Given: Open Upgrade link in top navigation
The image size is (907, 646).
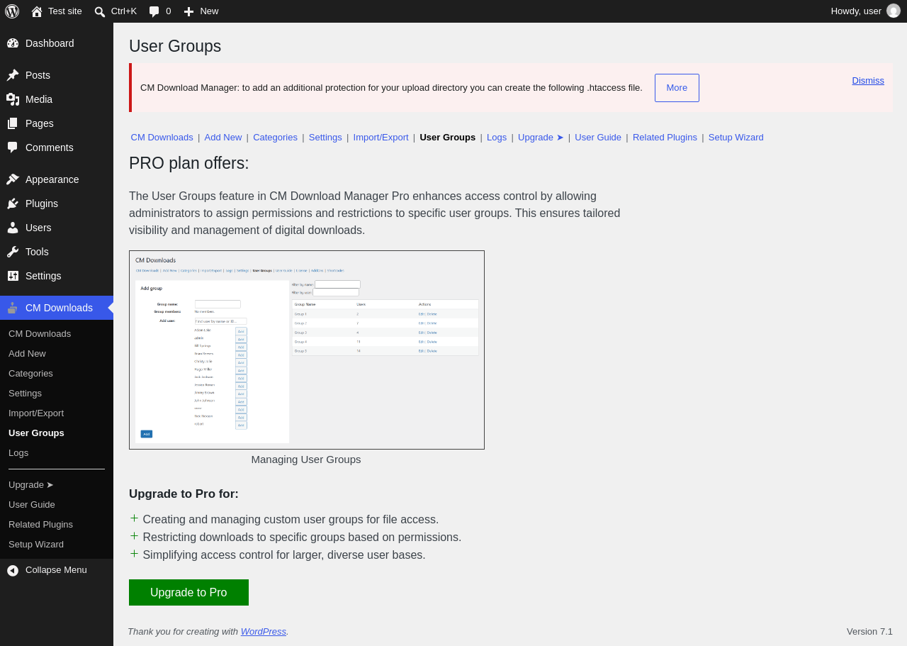Looking at the screenshot, I should pos(541,138).
